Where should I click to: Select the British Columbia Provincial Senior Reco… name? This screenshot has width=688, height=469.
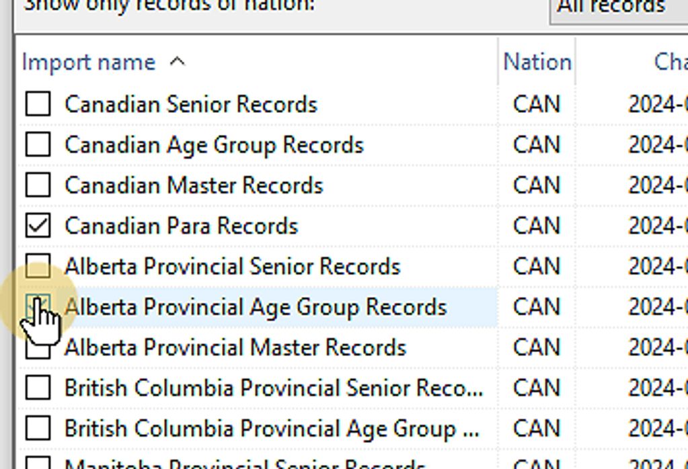click(273, 388)
